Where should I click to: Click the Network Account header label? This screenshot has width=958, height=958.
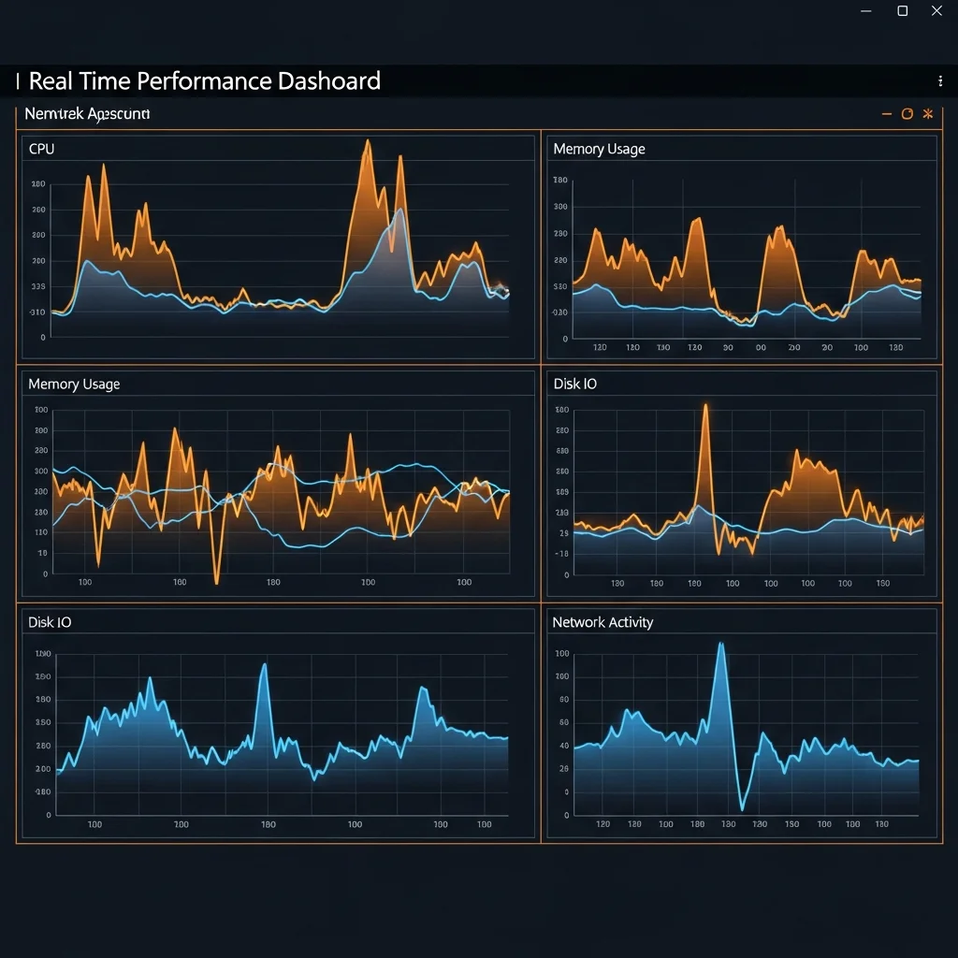coord(88,113)
